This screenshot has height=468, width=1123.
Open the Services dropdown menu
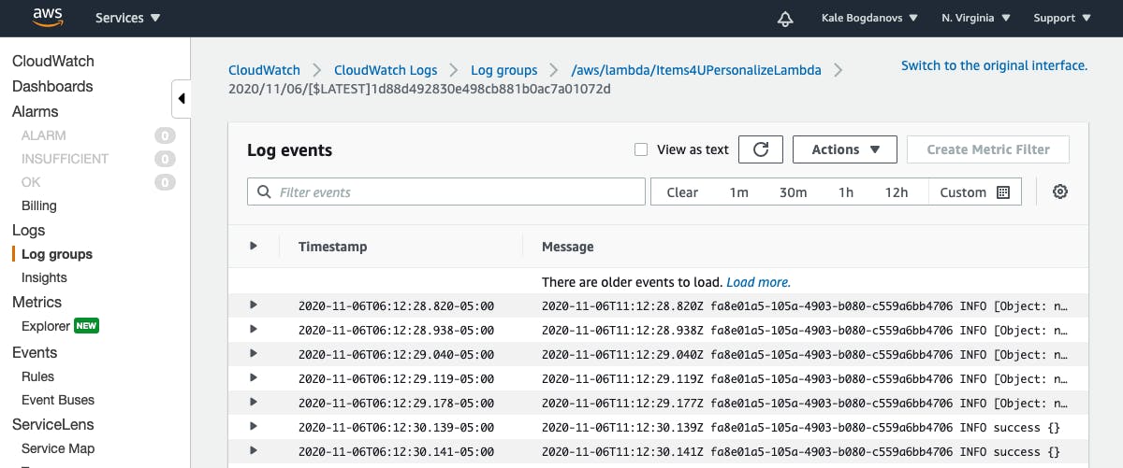[128, 18]
